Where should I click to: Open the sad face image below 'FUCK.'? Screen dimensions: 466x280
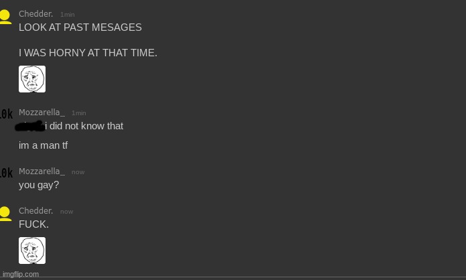click(x=32, y=251)
